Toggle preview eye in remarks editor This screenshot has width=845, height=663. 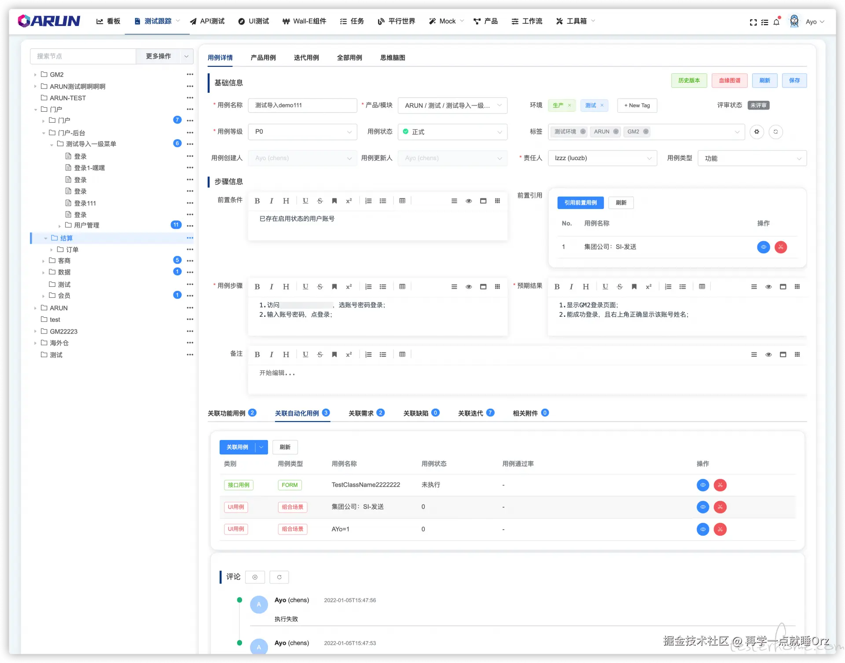[x=768, y=355]
